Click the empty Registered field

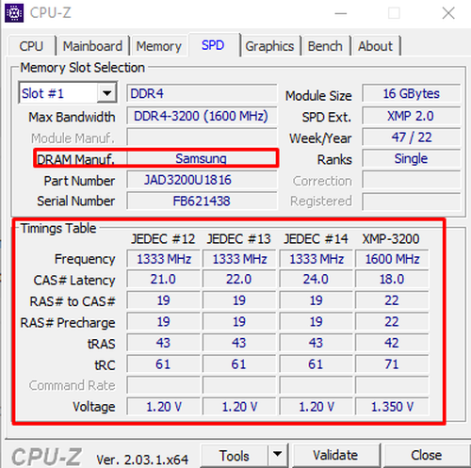pos(411,202)
